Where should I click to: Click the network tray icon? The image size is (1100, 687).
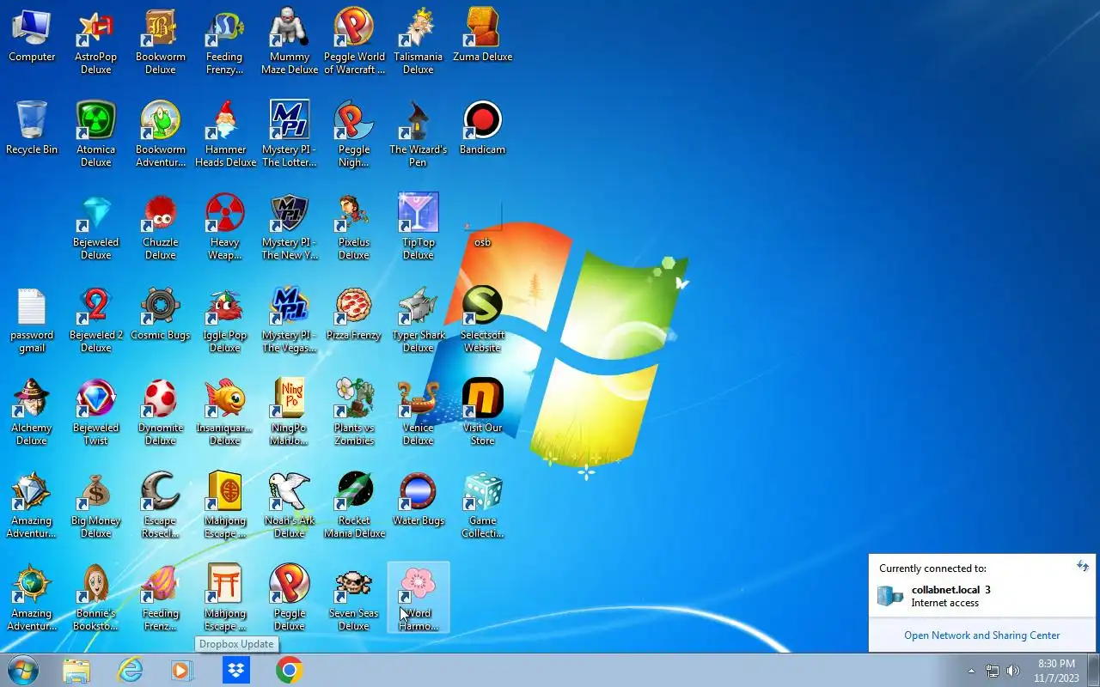[x=993, y=671]
